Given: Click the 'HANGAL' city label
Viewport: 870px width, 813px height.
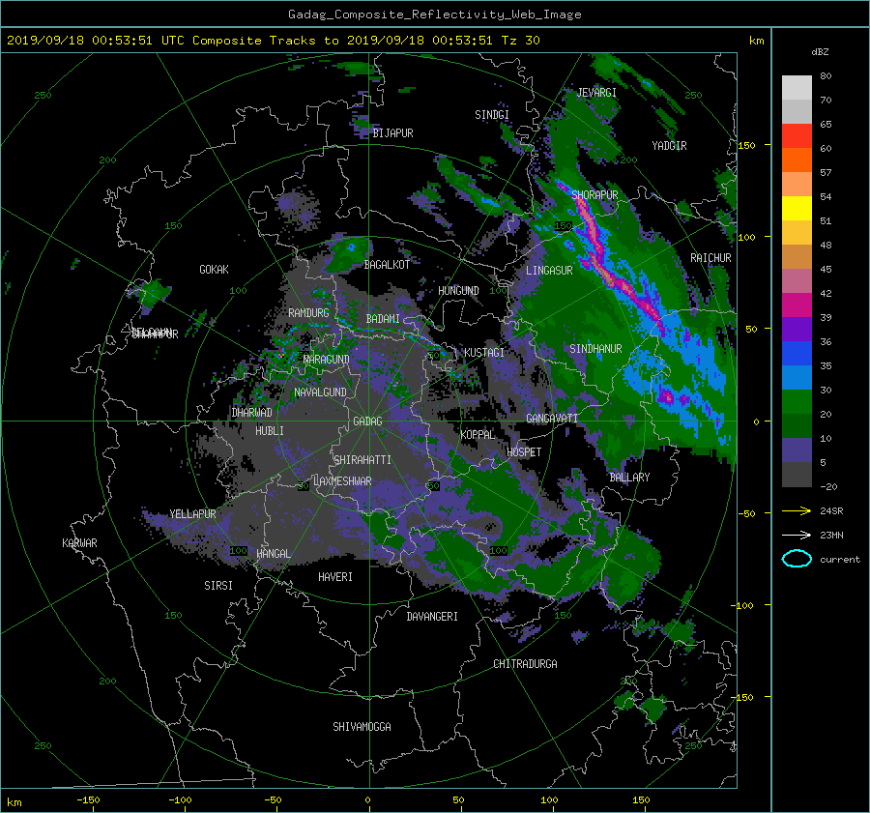Looking at the screenshot, I should pos(274,554).
